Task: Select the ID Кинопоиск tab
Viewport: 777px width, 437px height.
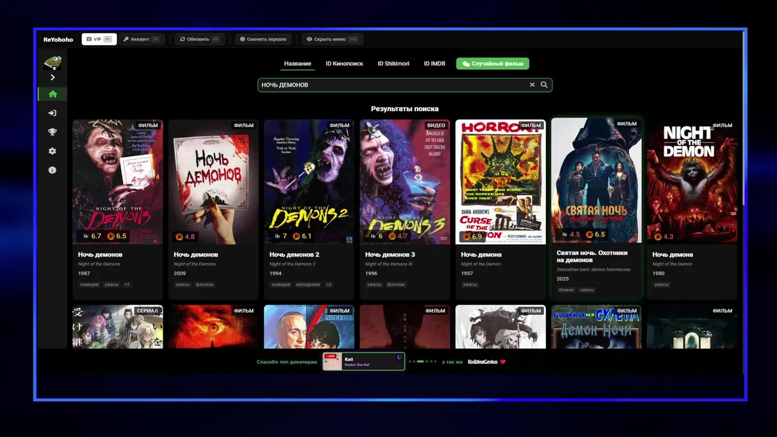Action: coord(344,64)
